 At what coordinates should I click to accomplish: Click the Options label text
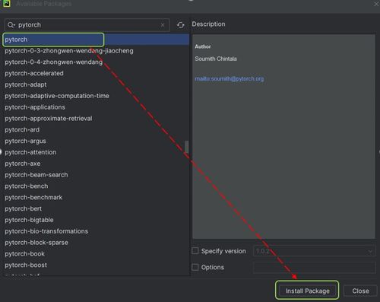click(213, 267)
